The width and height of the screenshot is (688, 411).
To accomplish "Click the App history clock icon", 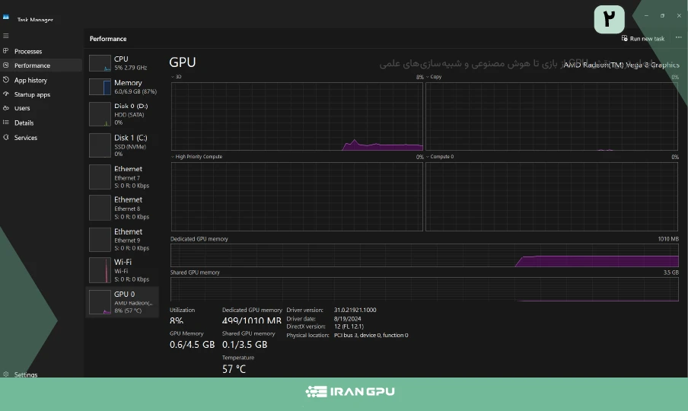I will [x=5, y=80].
